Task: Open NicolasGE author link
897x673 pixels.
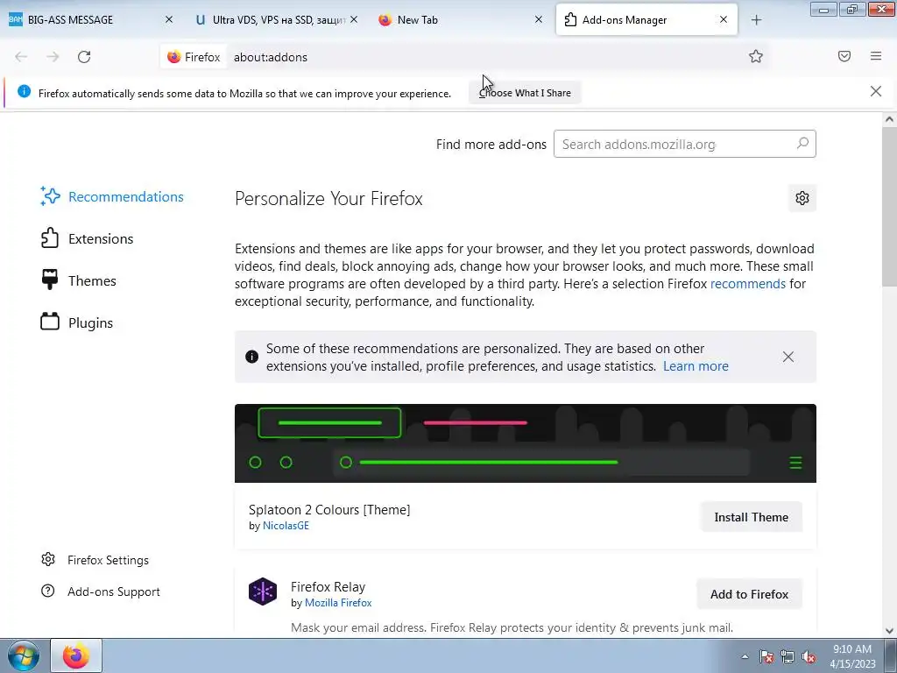Action: click(x=286, y=526)
